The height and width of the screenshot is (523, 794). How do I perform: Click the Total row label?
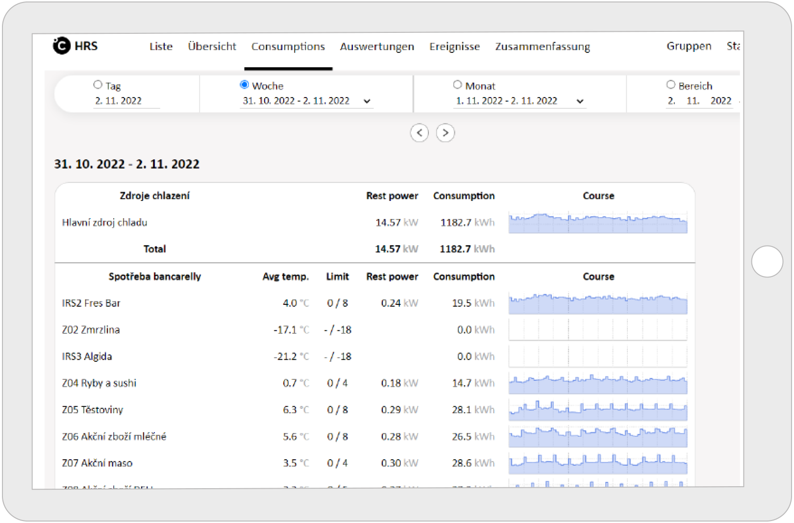click(x=154, y=249)
